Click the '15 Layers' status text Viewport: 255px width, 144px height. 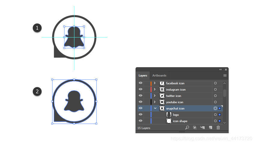tap(144, 128)
